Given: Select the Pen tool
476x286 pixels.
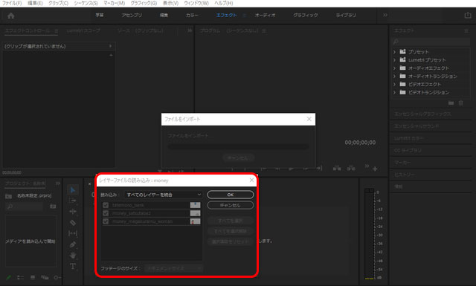Looking at the screenshot, I should tap(73, 244).
